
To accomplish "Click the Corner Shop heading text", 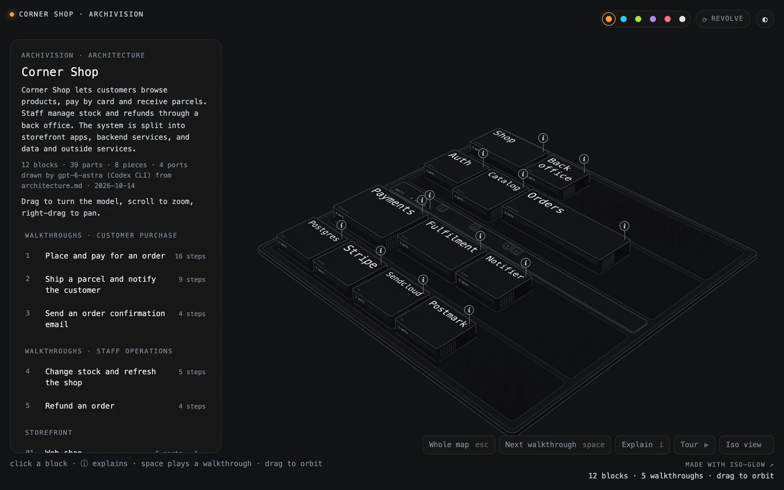I will pyautogui.click(x=60, y=72).
